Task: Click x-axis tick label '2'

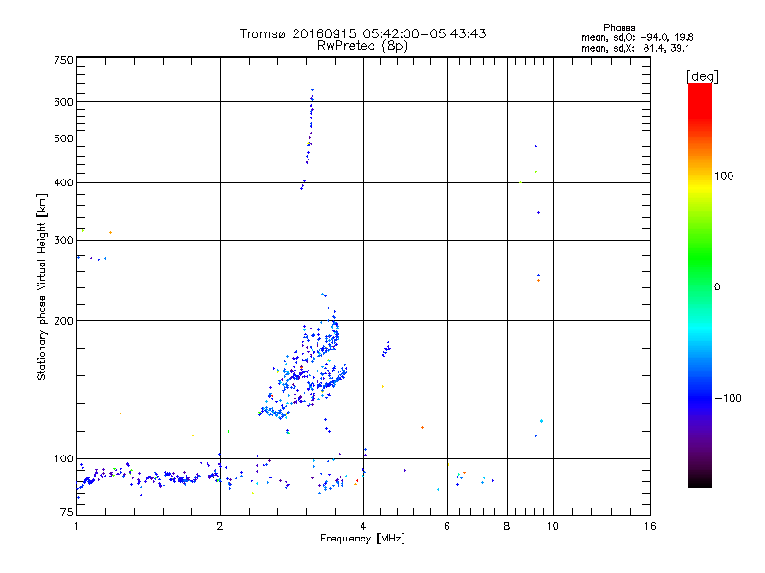Action: click(220, 526)
